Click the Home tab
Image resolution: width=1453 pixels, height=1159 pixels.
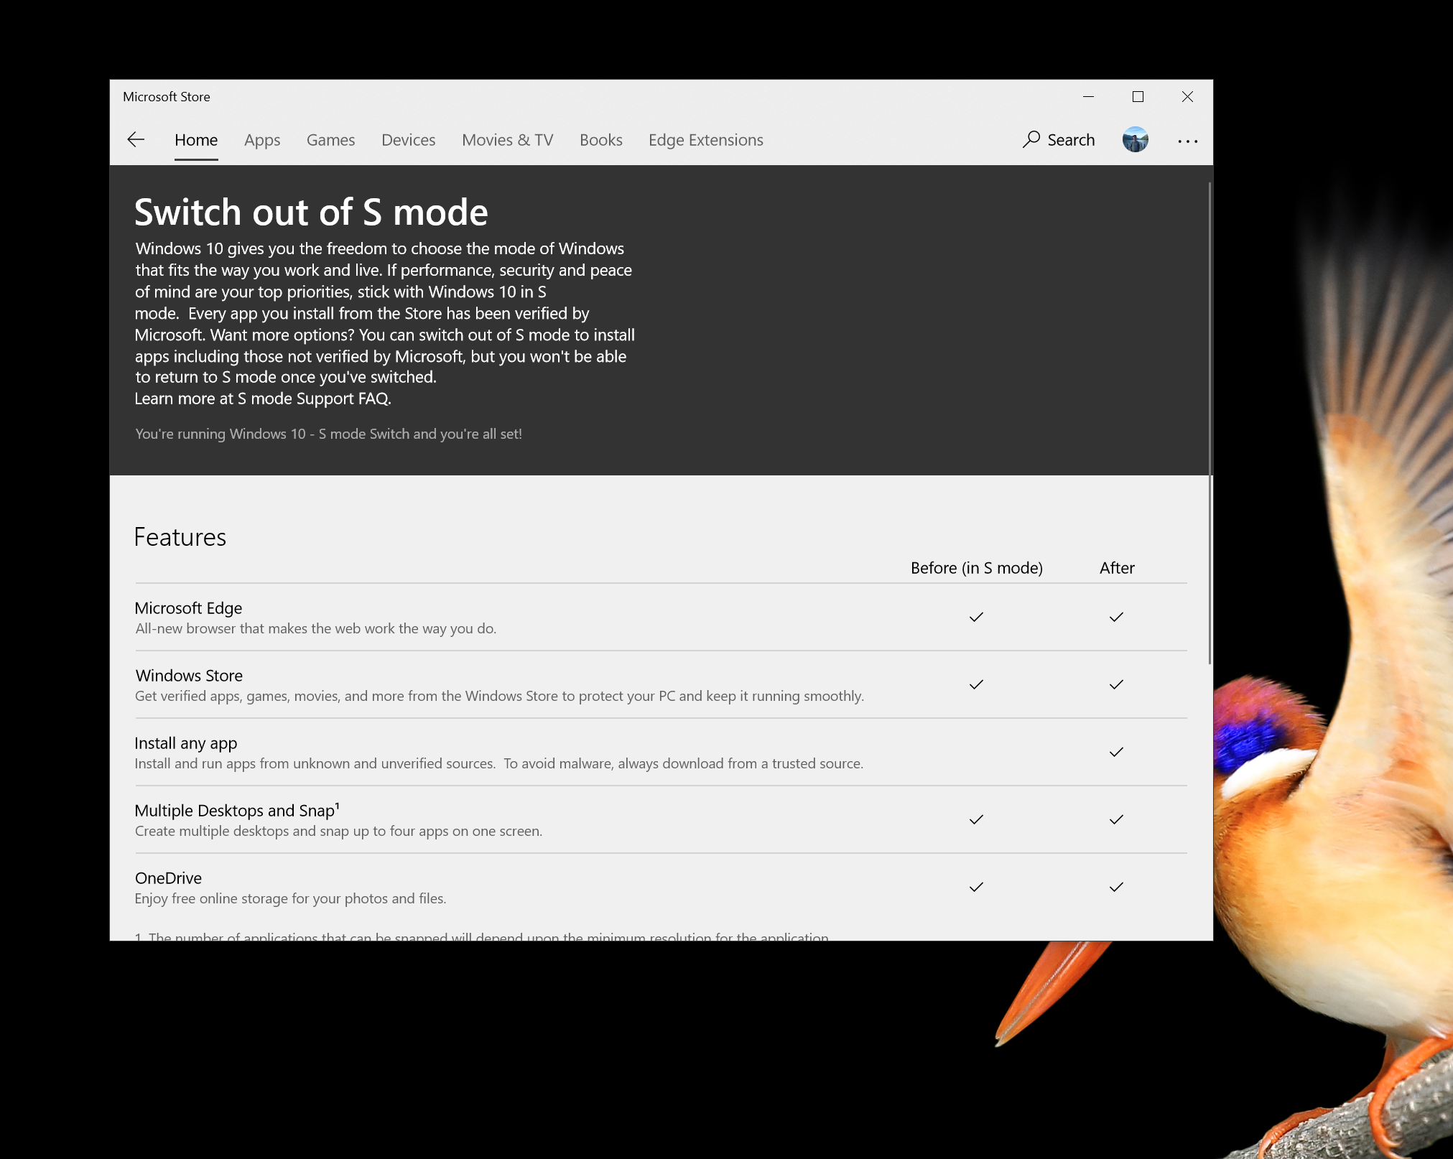[x=196, y=140]
